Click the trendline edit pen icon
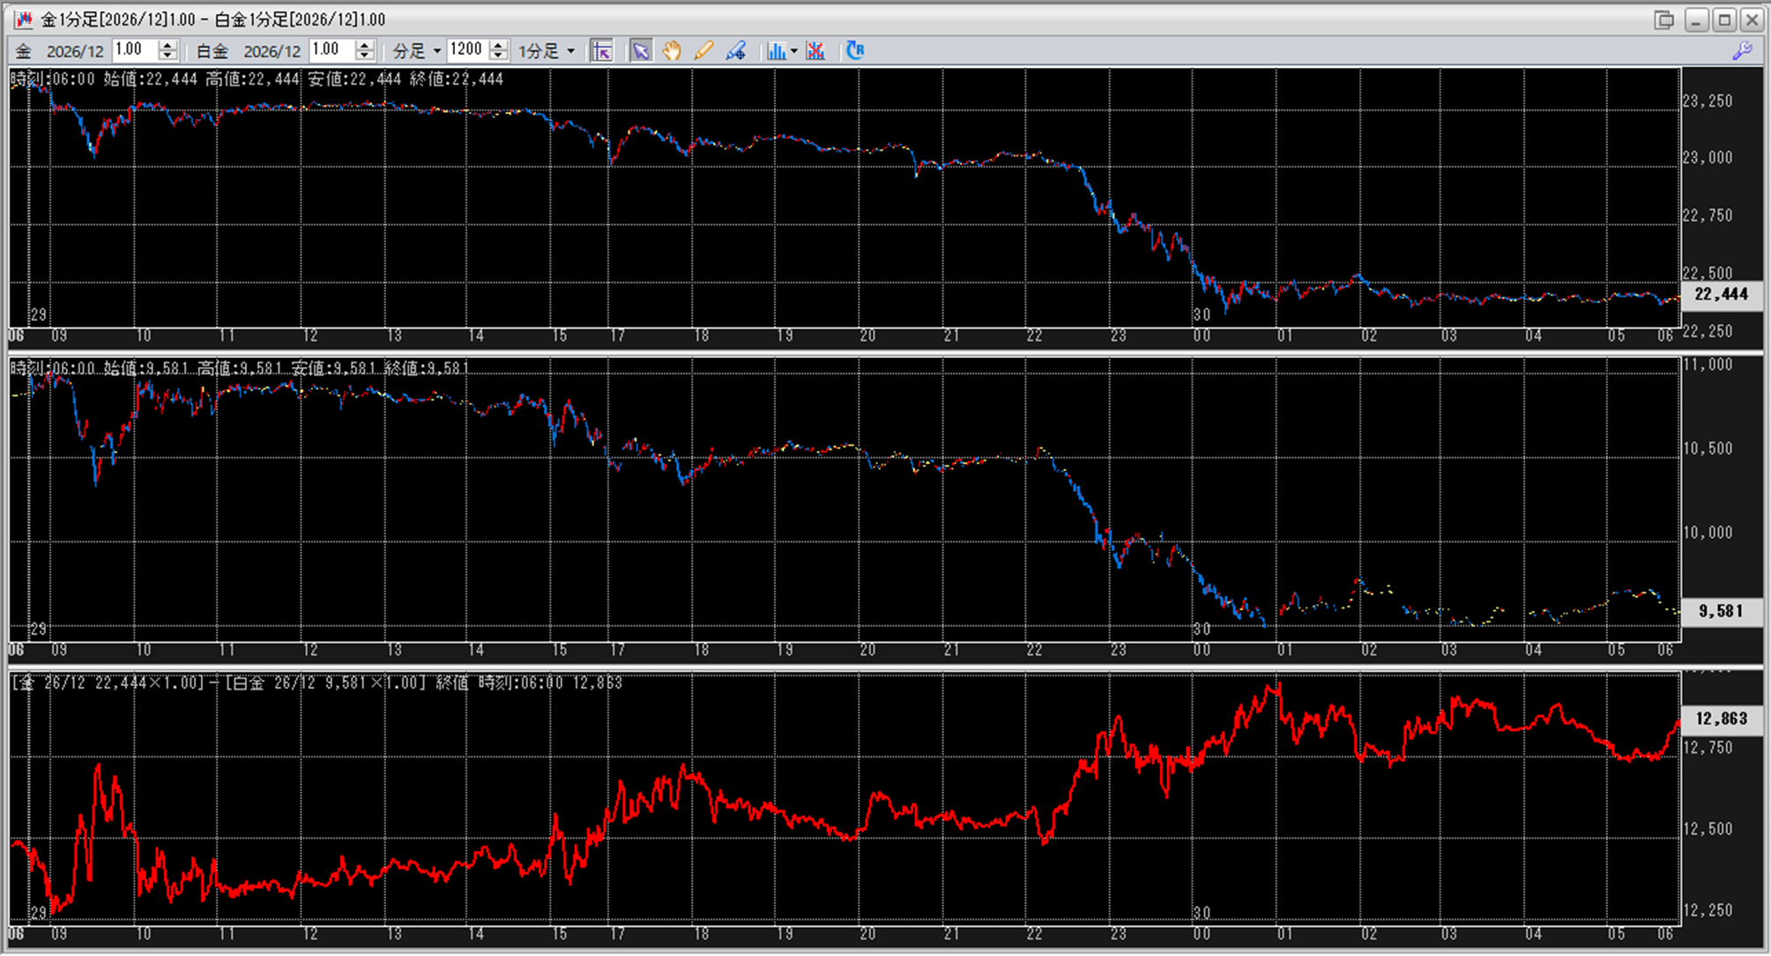Image resolution: width=1771 pixels, height=956 pixels. click(x=735, y=51)
